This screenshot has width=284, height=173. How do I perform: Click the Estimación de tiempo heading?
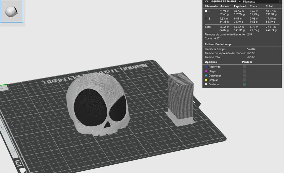219,44
